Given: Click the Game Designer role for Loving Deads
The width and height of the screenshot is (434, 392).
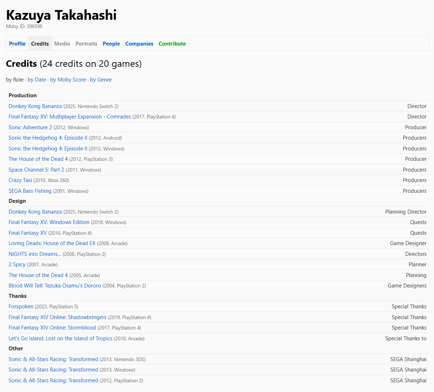Looking at the screenshot, I should coord(408,243).
